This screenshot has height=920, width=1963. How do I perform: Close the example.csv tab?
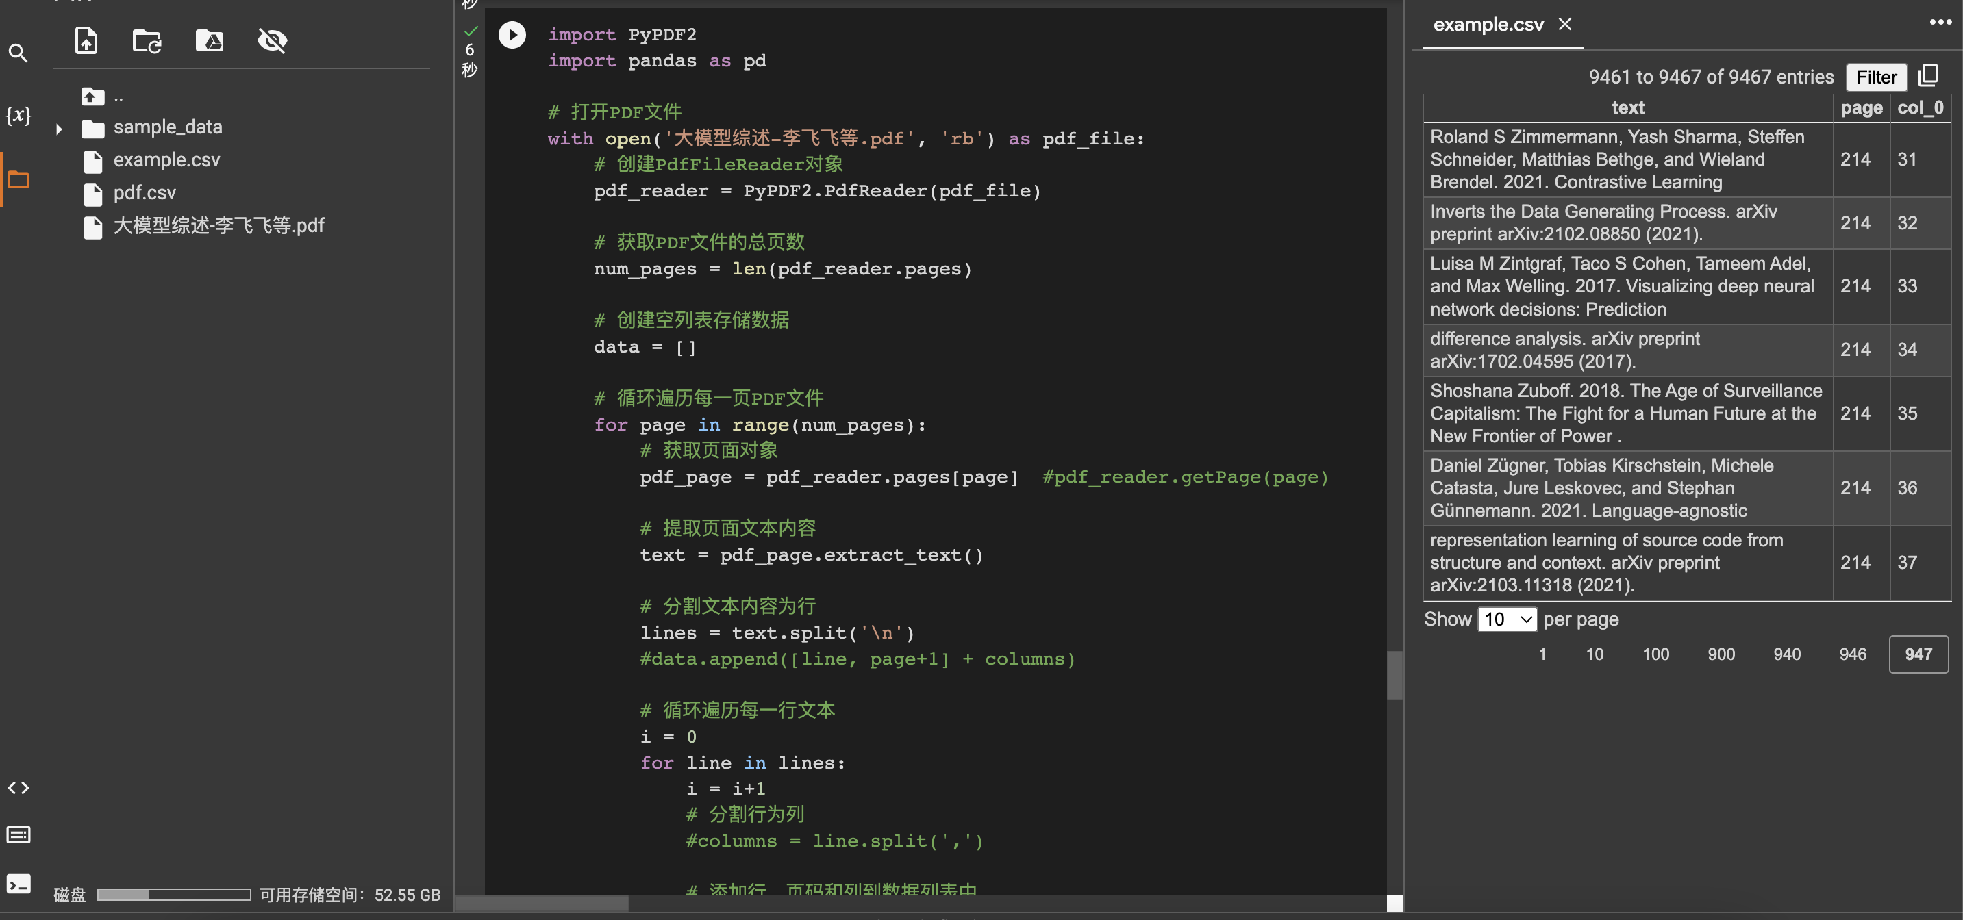1565,25
